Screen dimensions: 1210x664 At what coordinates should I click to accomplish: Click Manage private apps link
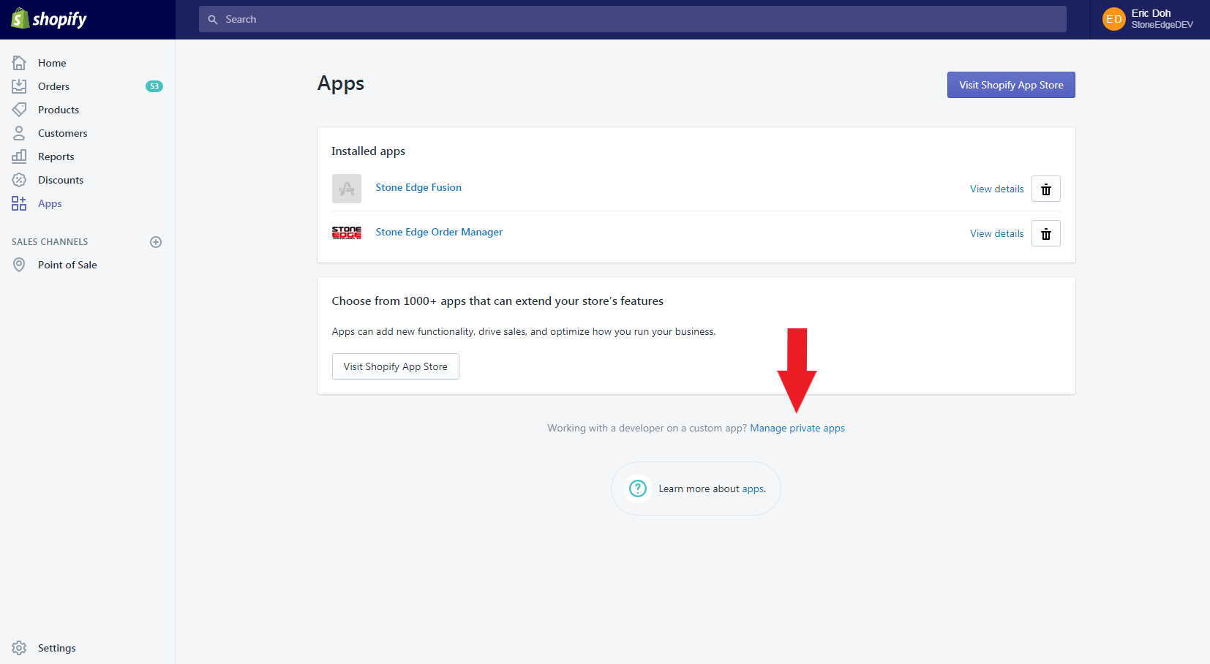[797, 428]
